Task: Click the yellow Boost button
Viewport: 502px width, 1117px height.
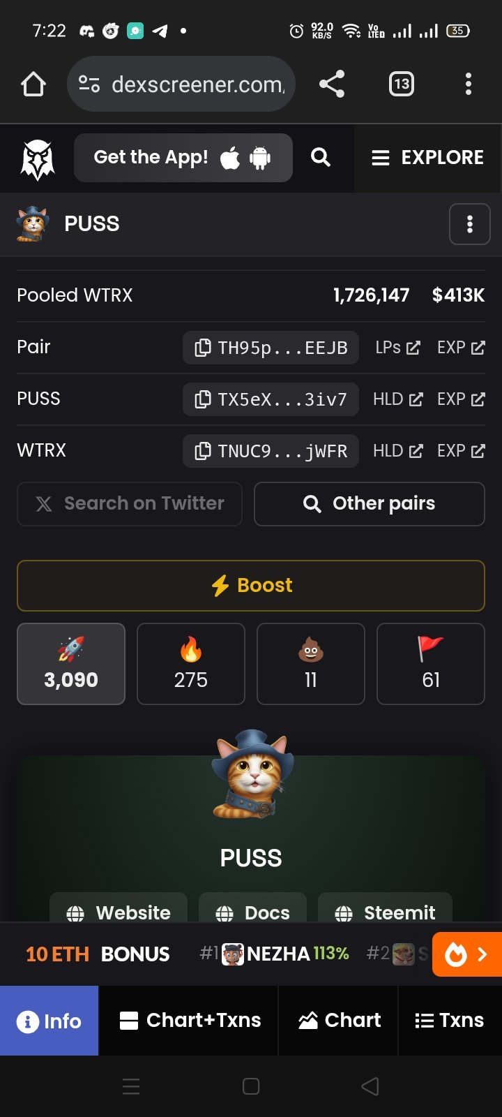Action: 251,585
